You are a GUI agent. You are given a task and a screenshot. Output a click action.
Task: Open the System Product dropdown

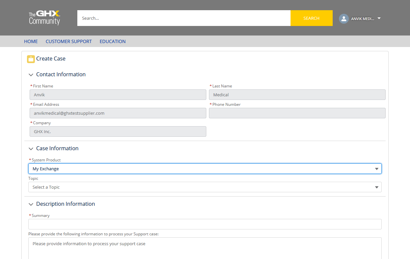pyautogui.click(x=205, y=169)
